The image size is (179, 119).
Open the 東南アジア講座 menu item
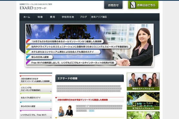(x=99, y=17)
